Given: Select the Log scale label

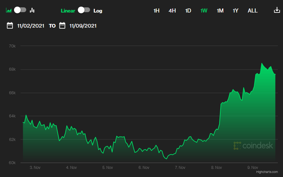Looking at the screenshot, I should point(98,11).
